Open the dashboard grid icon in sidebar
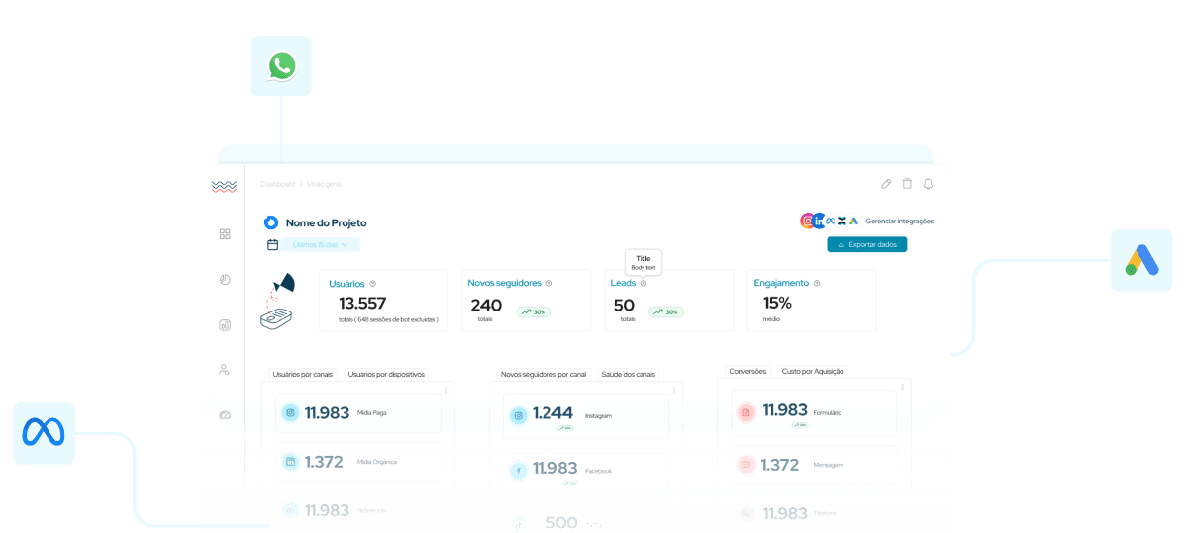The width and height of the screenshot is (1187, 533). pos(225,234)
